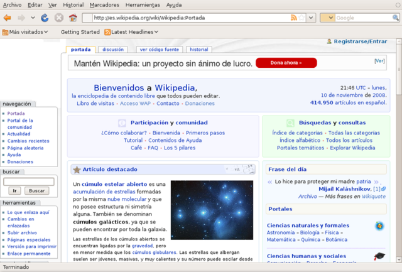Click the Buscar button in sidebar
Screen dimensions: 402x272
point(36,191)
